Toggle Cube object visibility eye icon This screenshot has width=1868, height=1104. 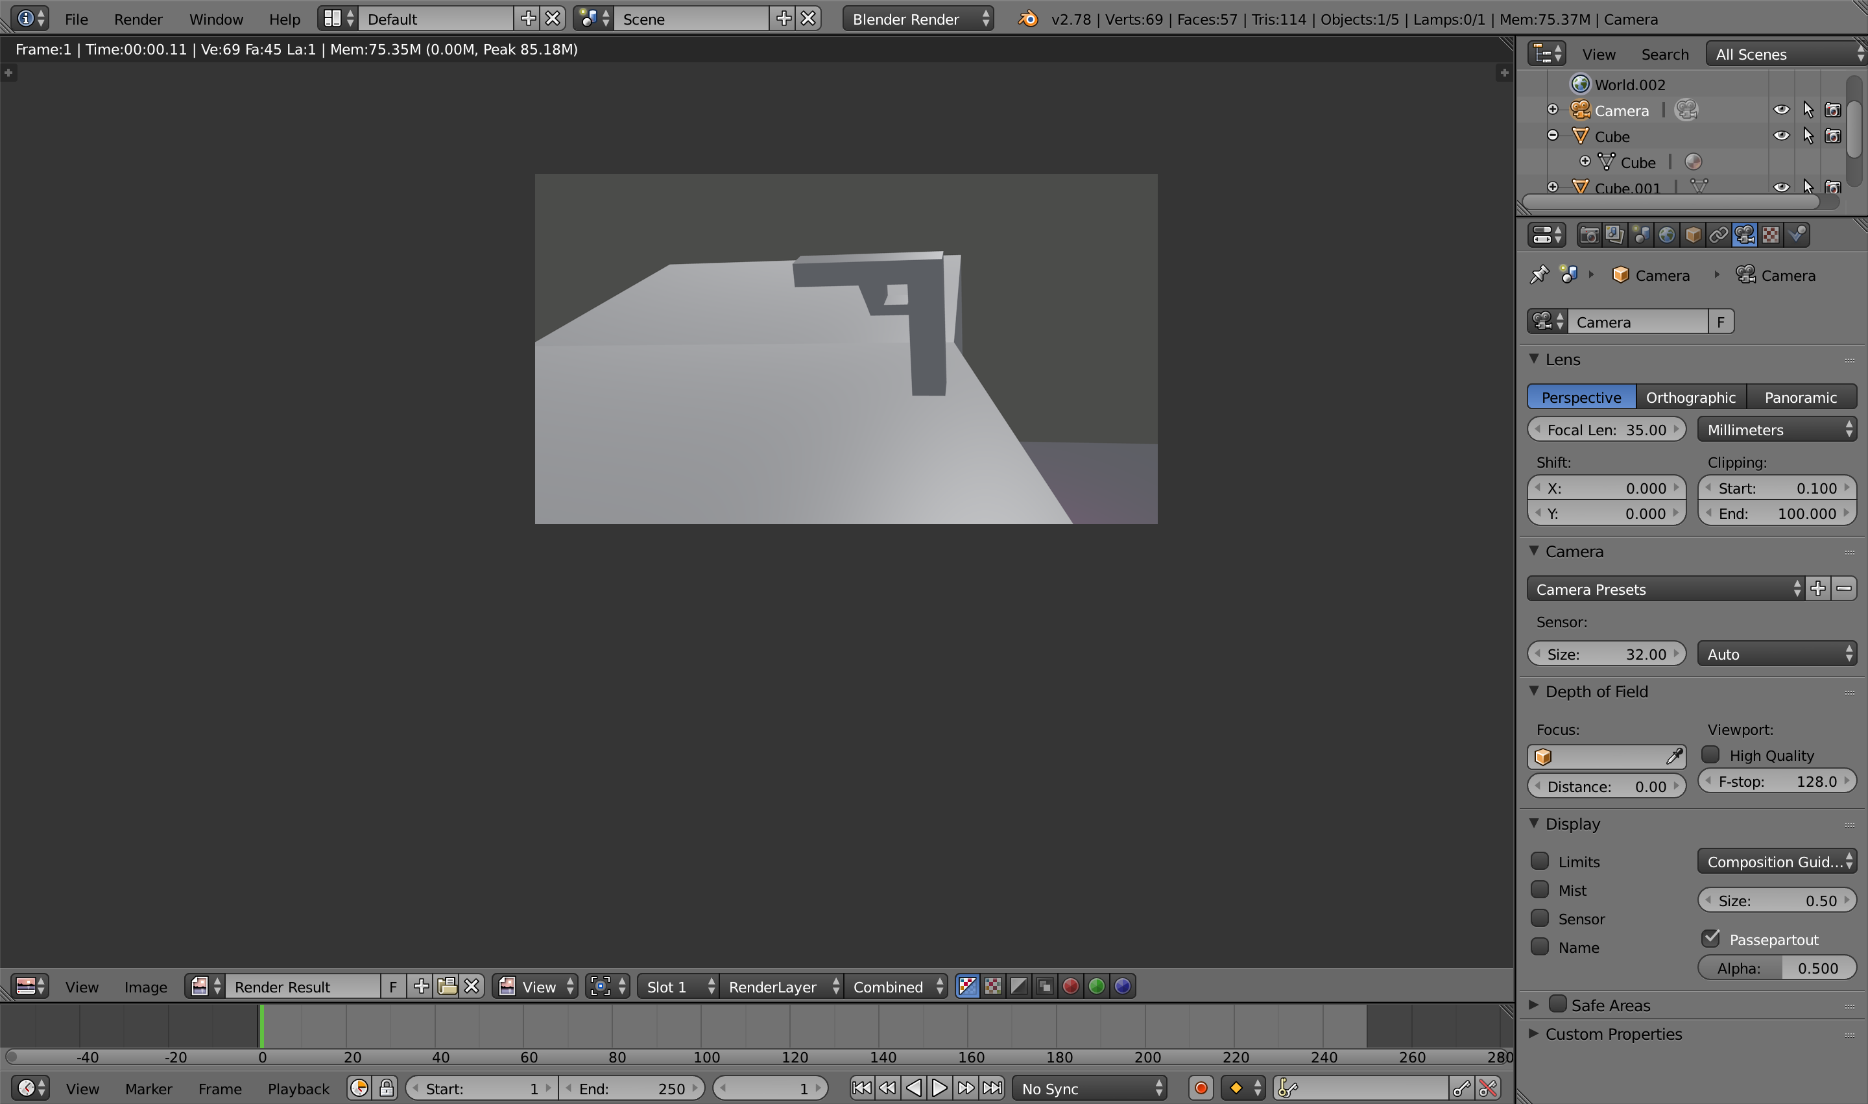pos(1781,136)
